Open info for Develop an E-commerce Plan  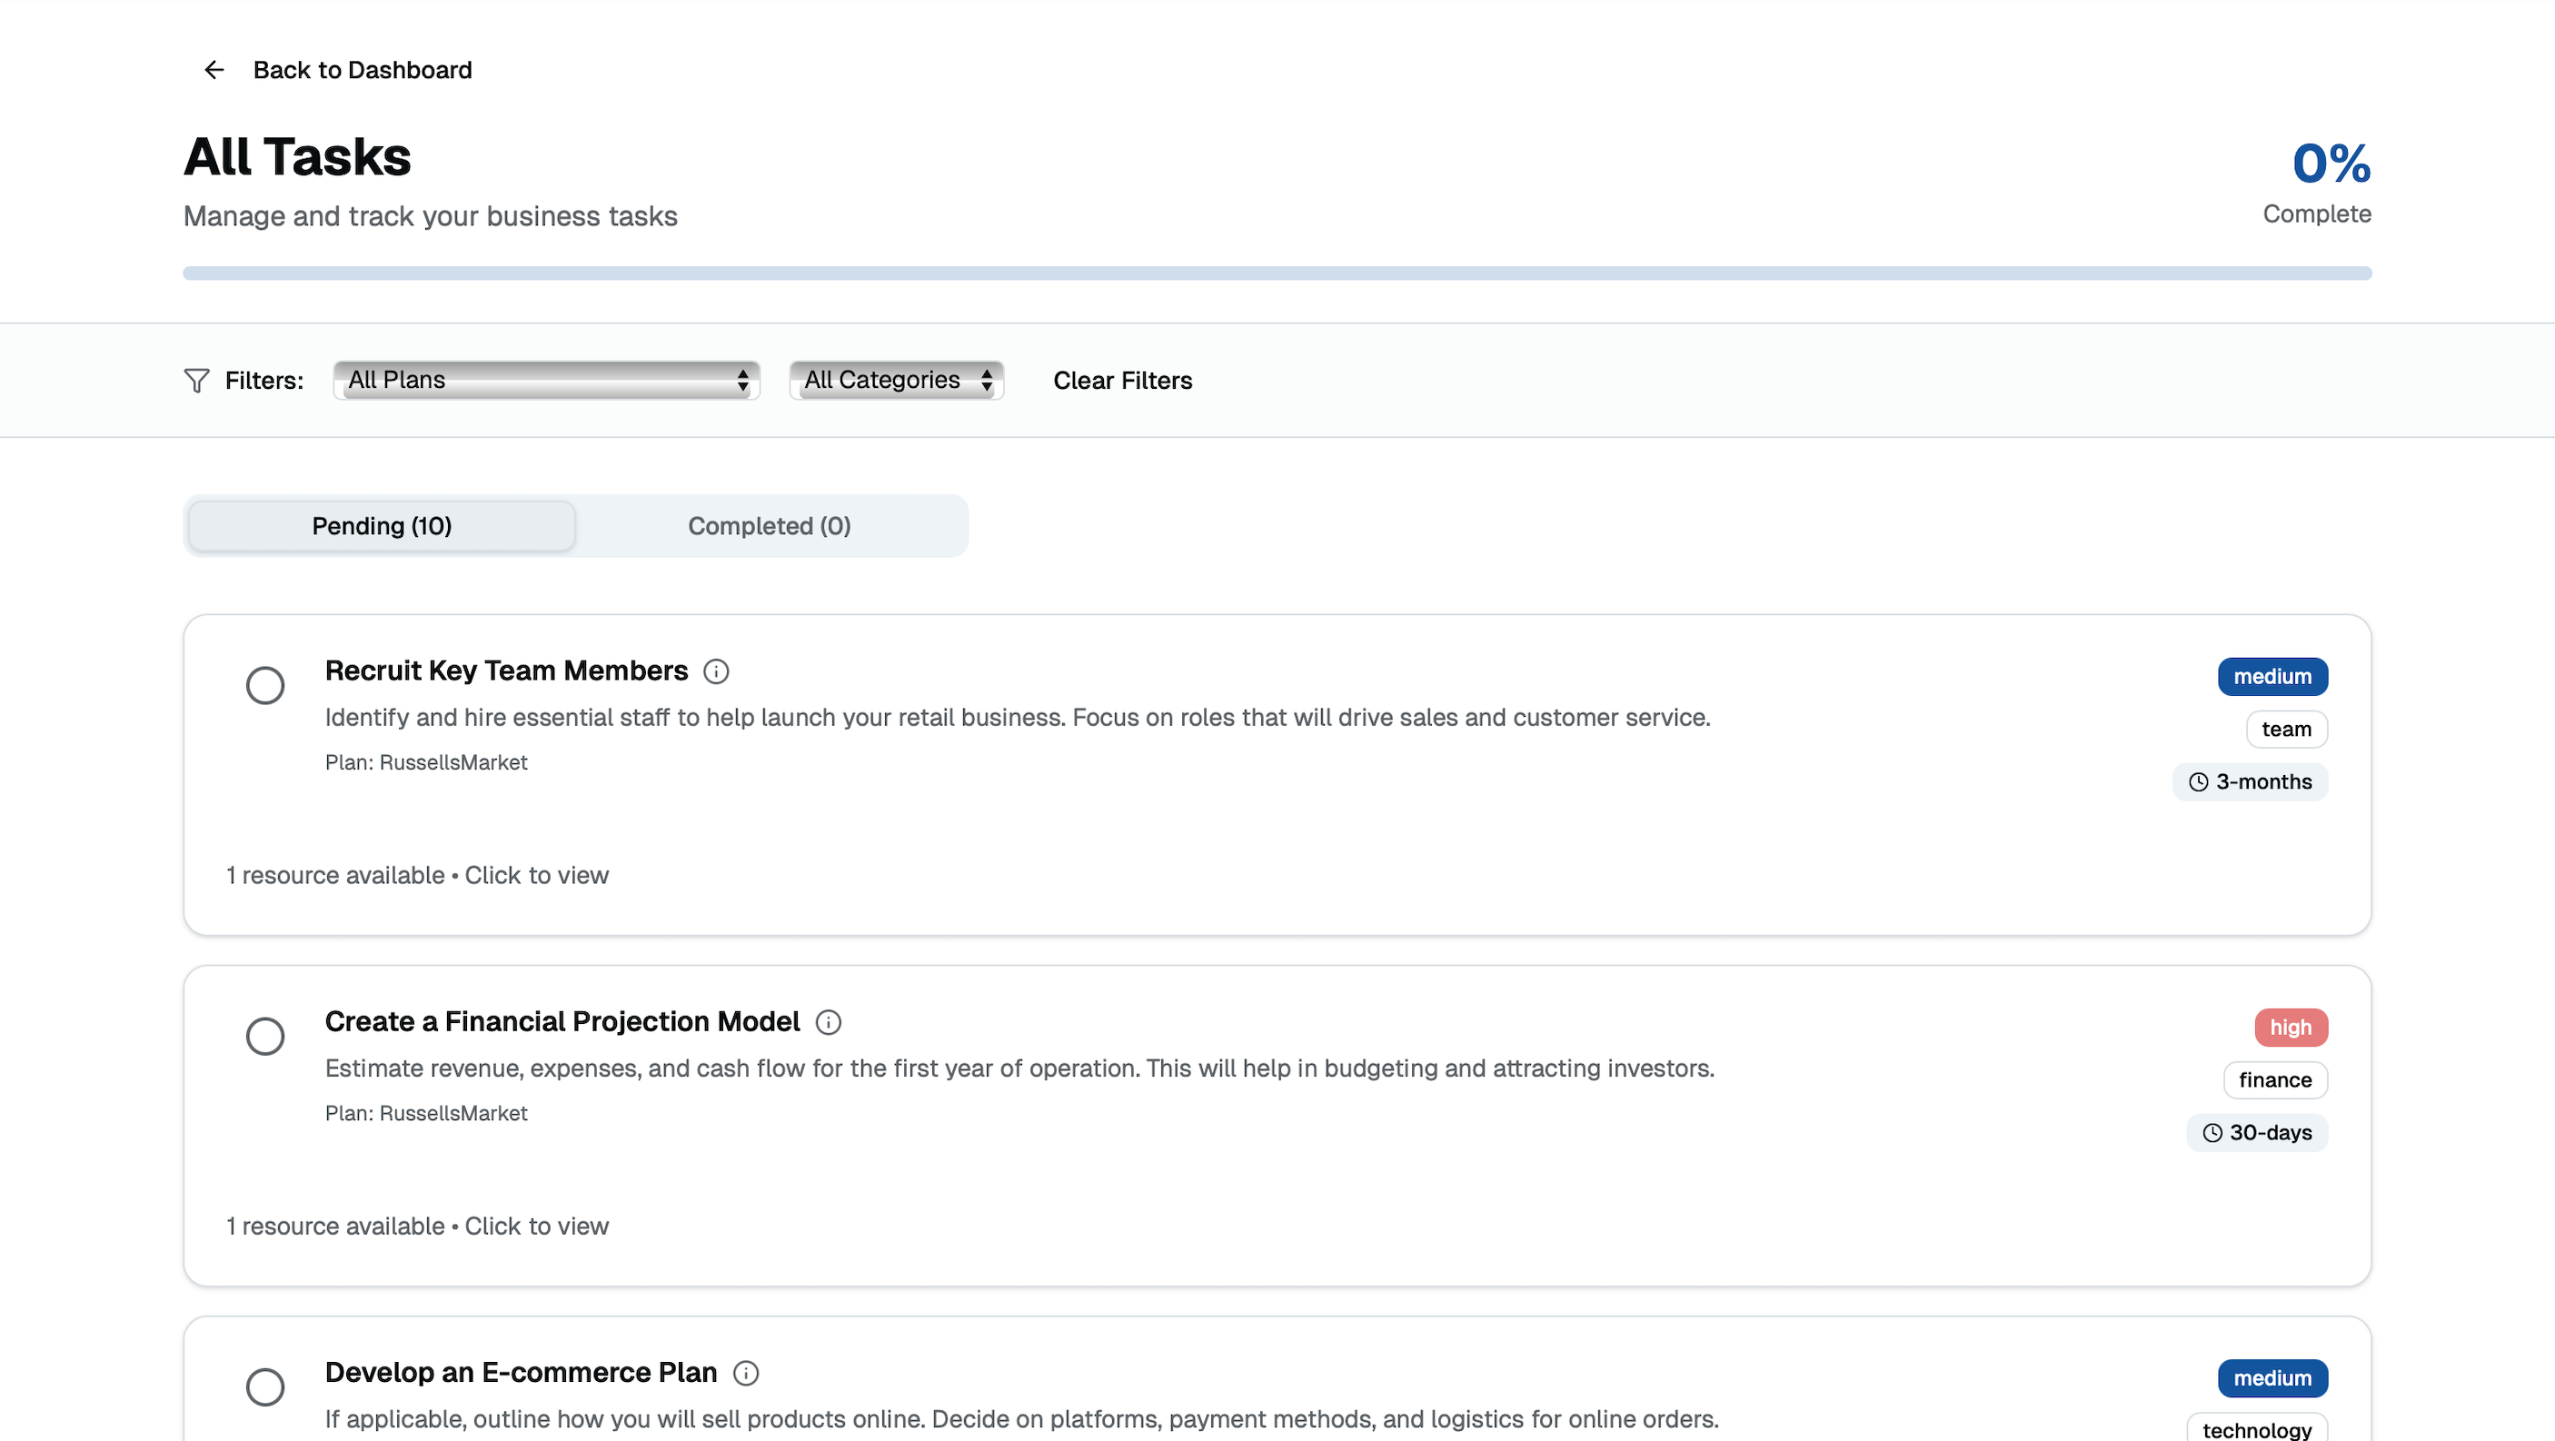(x=745, y=1373)
